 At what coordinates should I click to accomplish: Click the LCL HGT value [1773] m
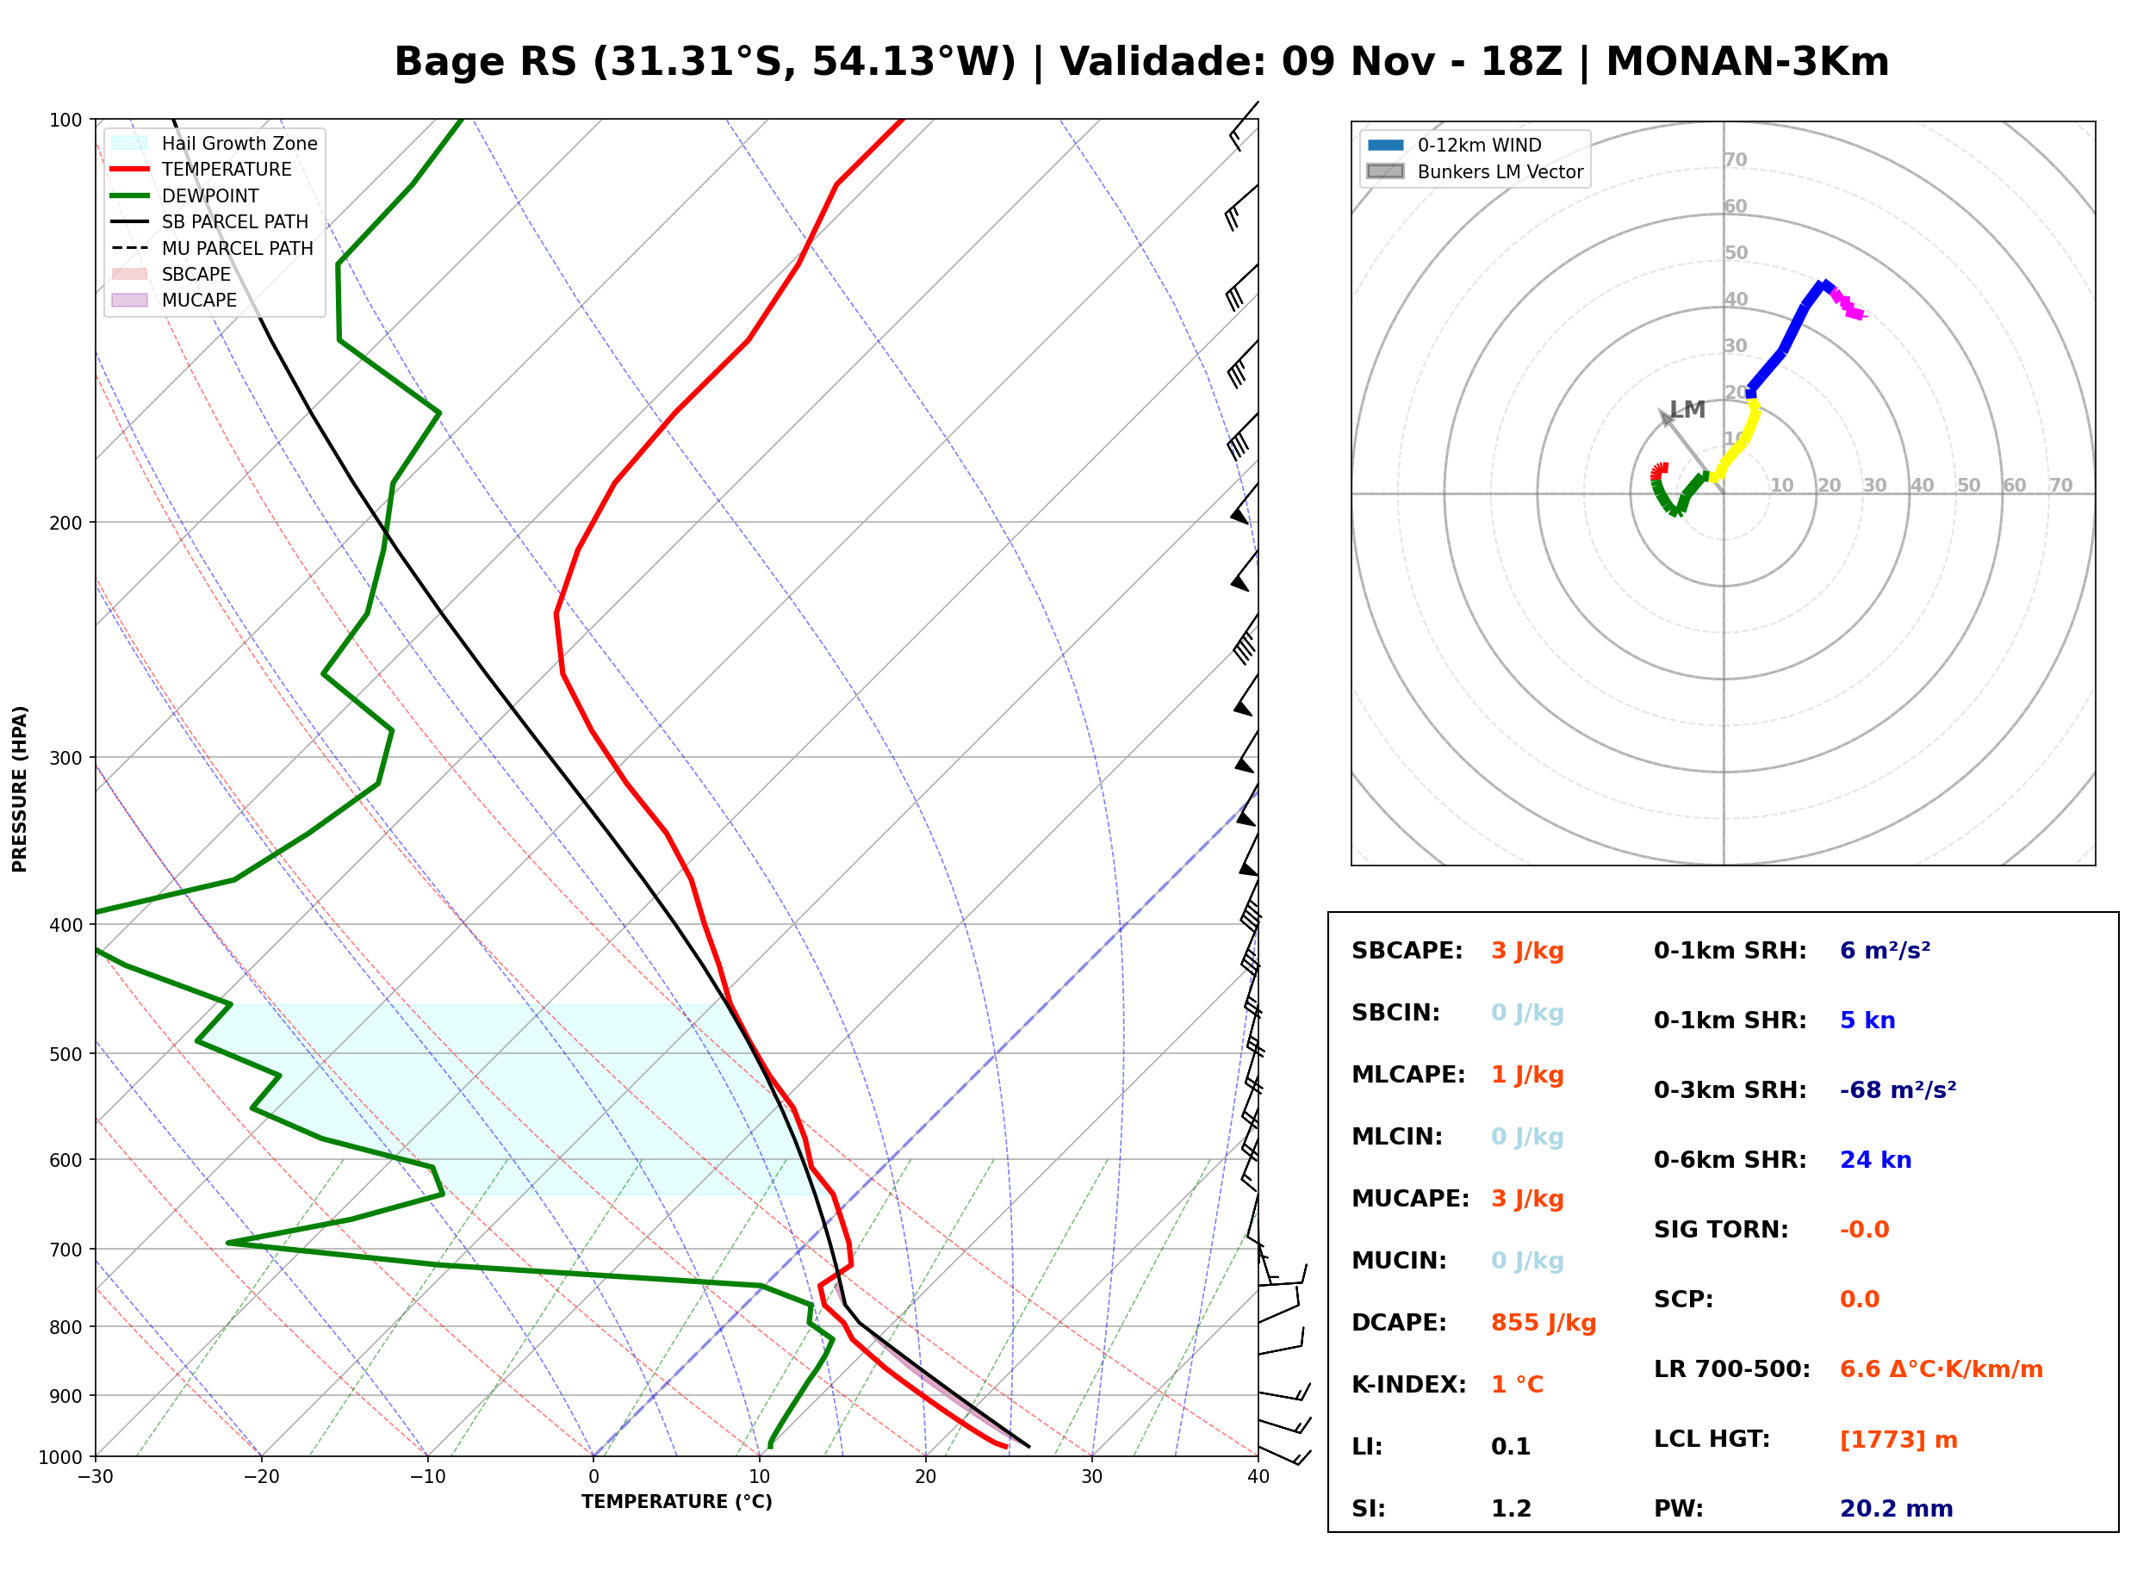click(x=1899, y=1440)
